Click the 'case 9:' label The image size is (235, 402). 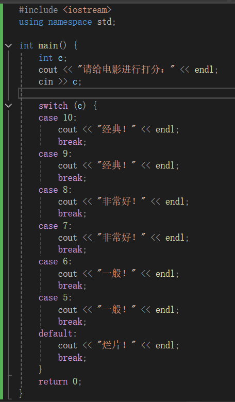pos(55,154)
